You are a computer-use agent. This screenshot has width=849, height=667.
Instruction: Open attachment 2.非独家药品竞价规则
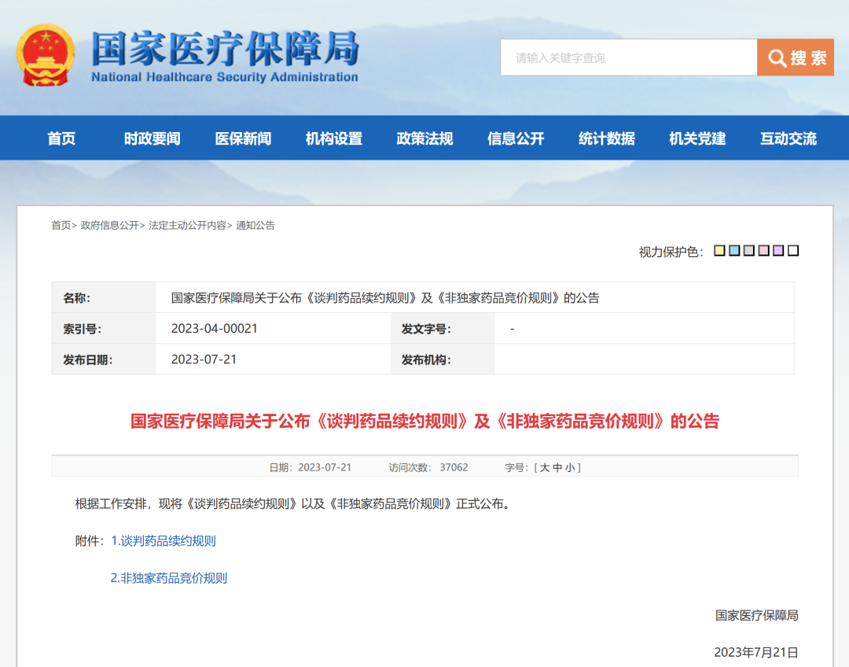(169, 578)
